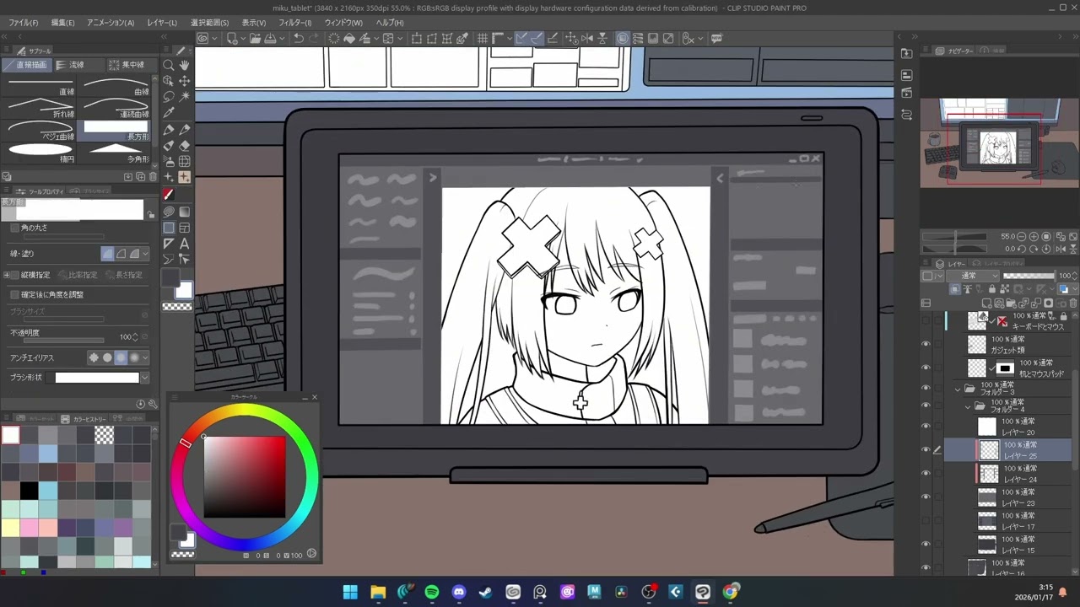Screen dimensions: 1080x607
Task: Select the eraser tool
Action: pos(185,146)
